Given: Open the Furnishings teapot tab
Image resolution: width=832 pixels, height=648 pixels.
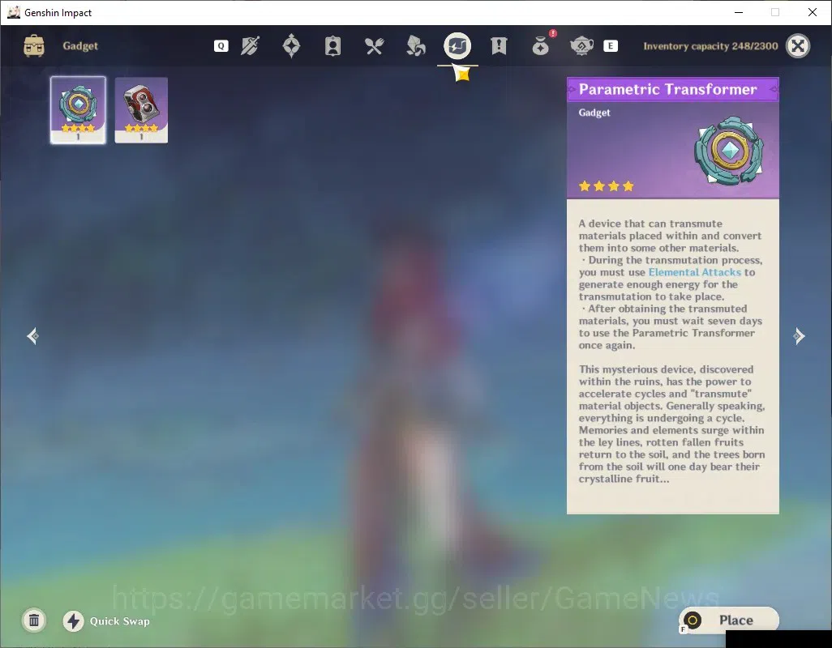Looking at the screenshot, I should coord(581,46).
